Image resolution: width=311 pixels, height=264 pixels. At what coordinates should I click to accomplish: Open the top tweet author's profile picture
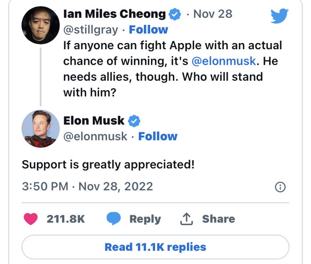(x=40, y=25)
